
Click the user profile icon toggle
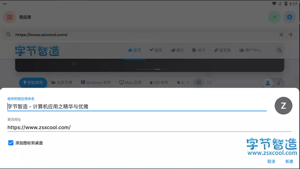[268, 83]
